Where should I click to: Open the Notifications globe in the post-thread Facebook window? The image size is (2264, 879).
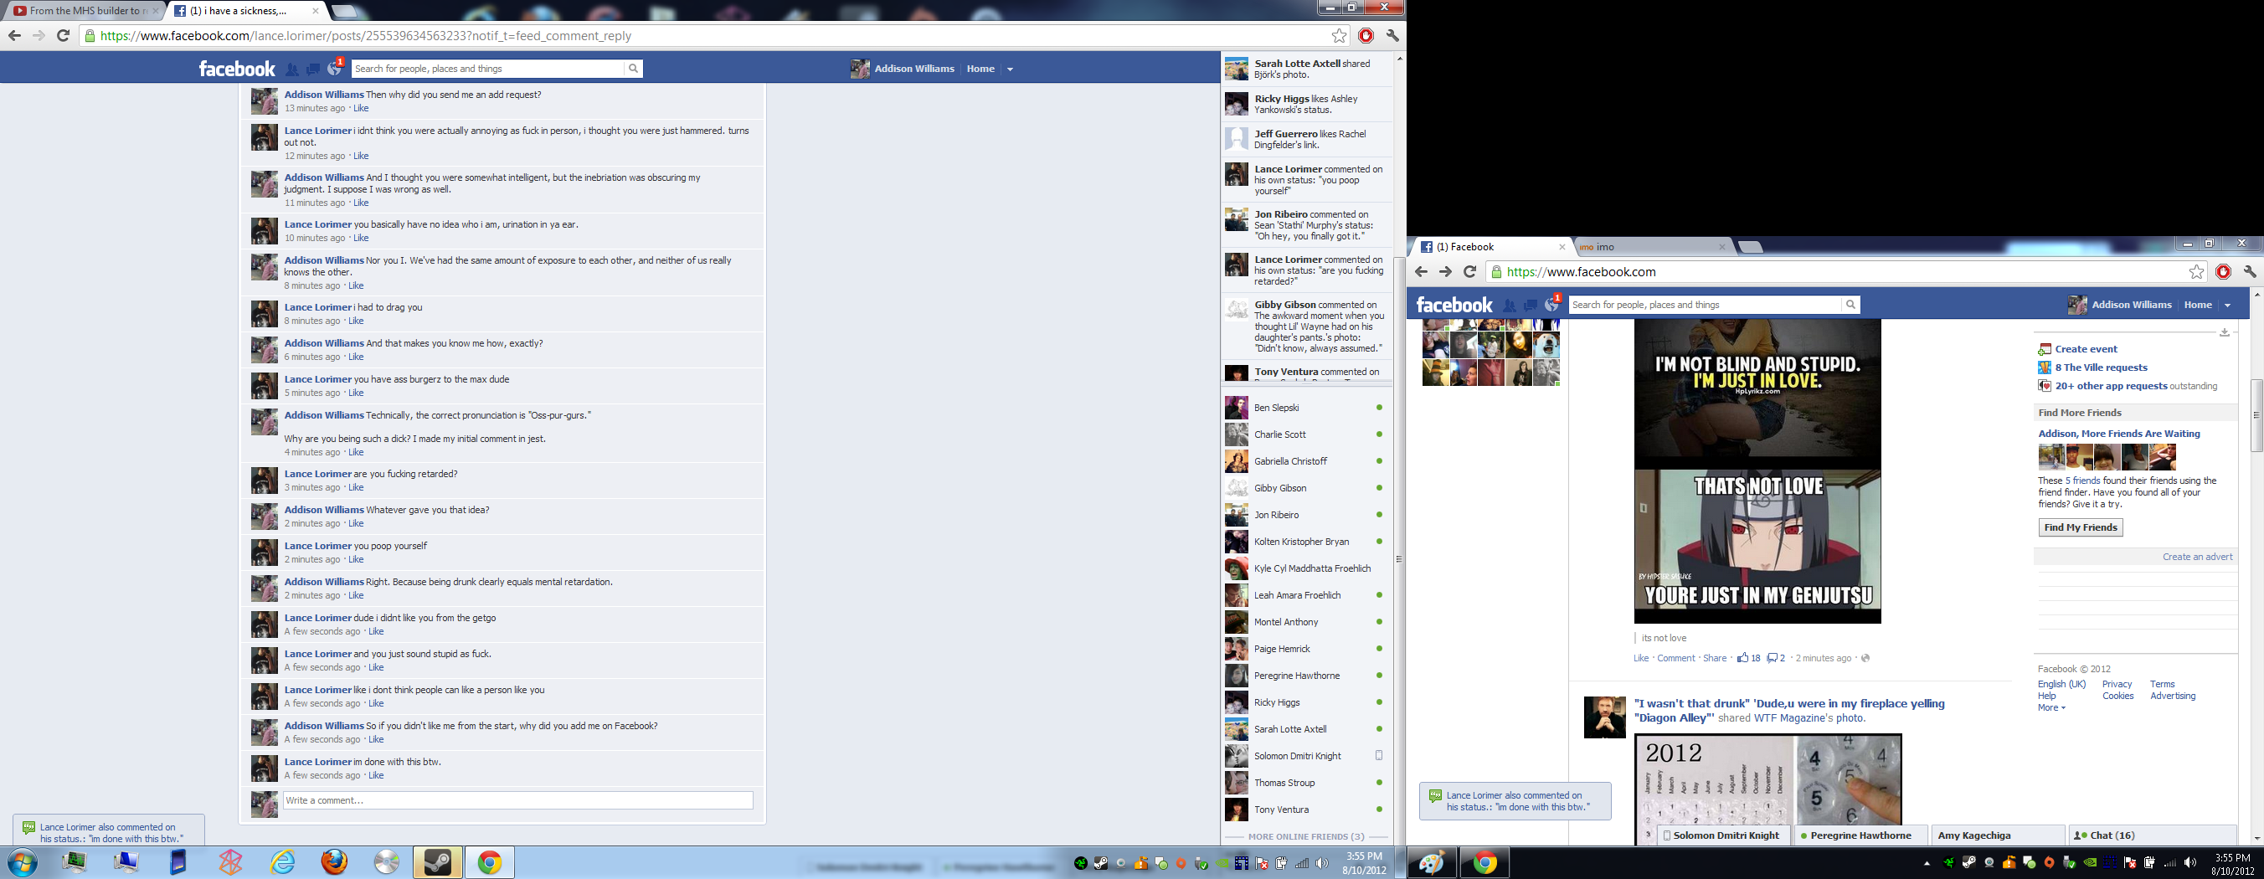click(x=334, y=69)
